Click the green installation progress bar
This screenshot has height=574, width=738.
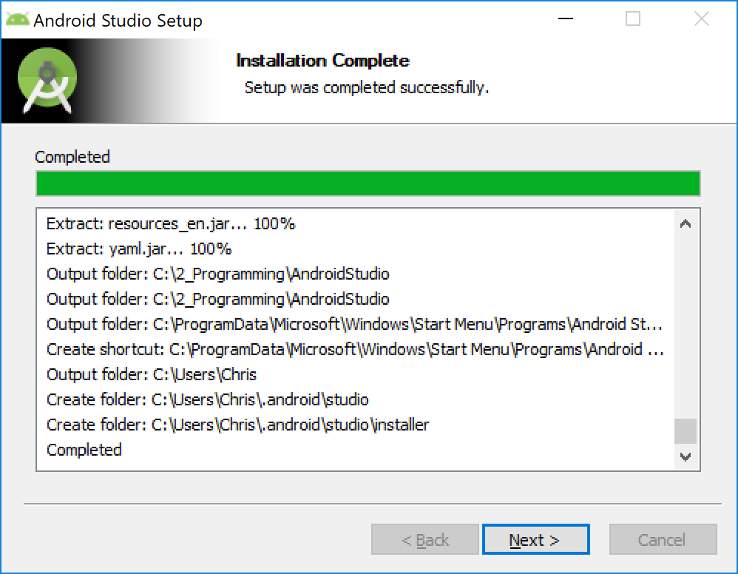(x=368, y=183)
